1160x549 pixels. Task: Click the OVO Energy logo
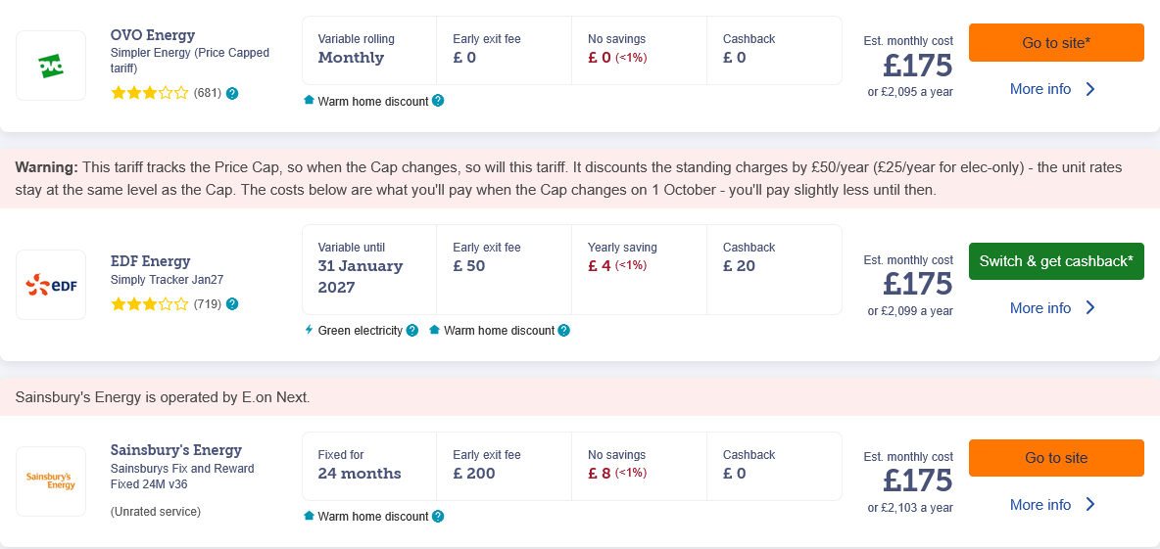click(51, 66)
